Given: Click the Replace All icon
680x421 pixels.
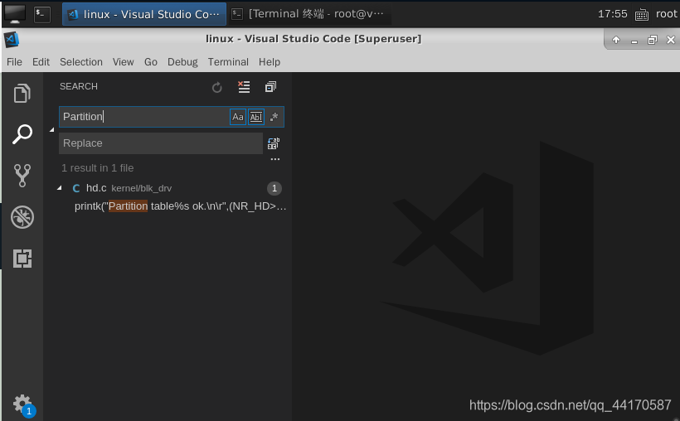Looking at the screenshot, I should coord(274,143).
